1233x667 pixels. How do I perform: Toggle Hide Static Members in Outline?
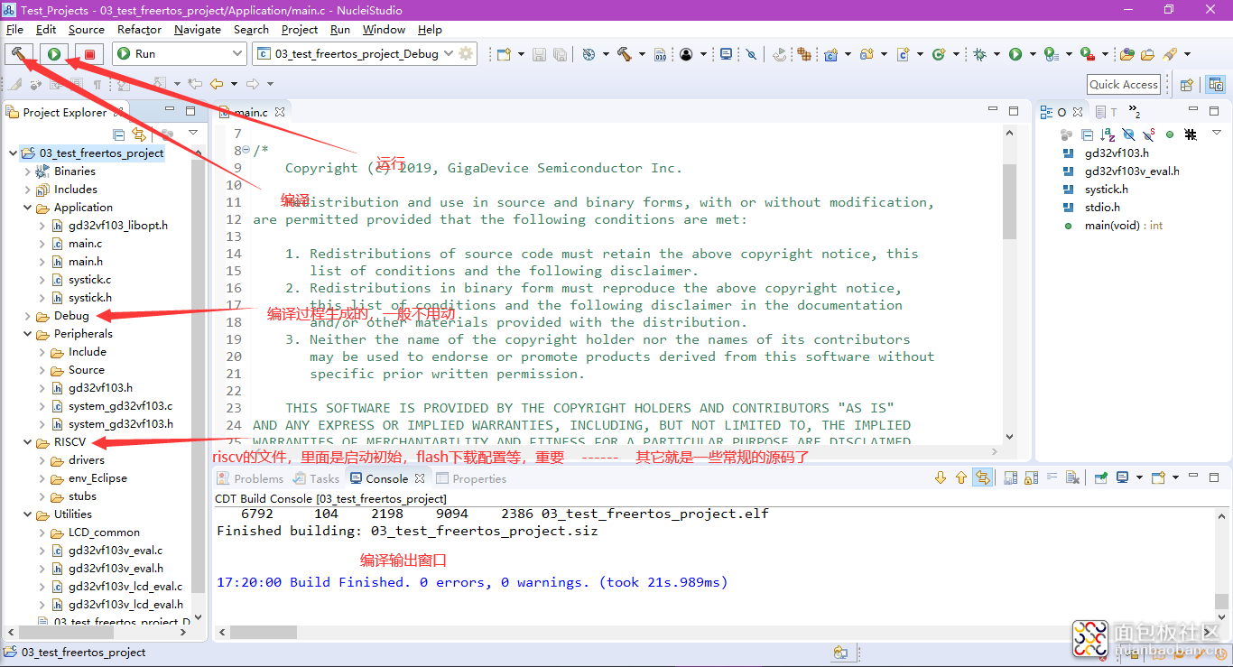coord(1149,134)
